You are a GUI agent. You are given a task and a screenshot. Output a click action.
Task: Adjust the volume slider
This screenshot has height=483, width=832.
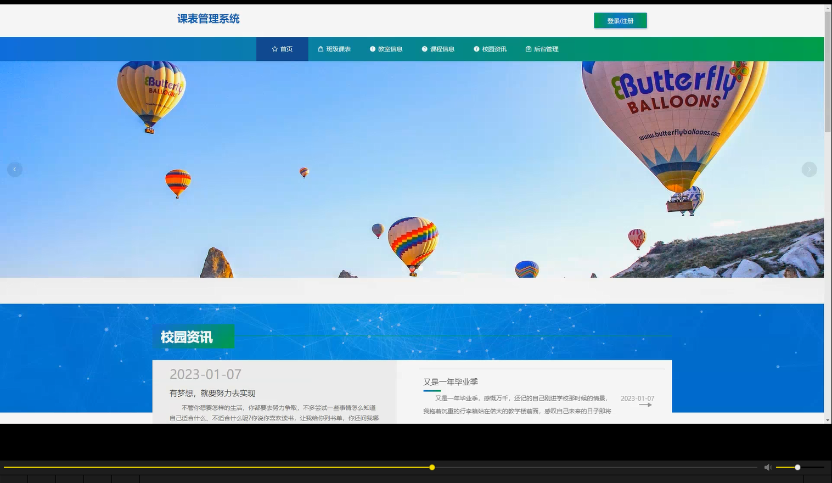point(797,467)
